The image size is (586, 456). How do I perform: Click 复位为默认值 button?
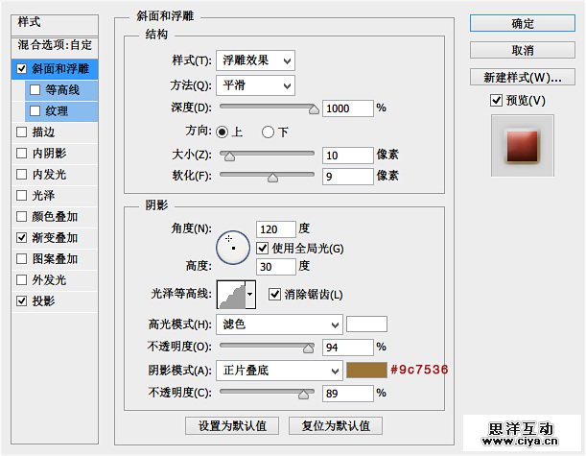click(336, 425)
